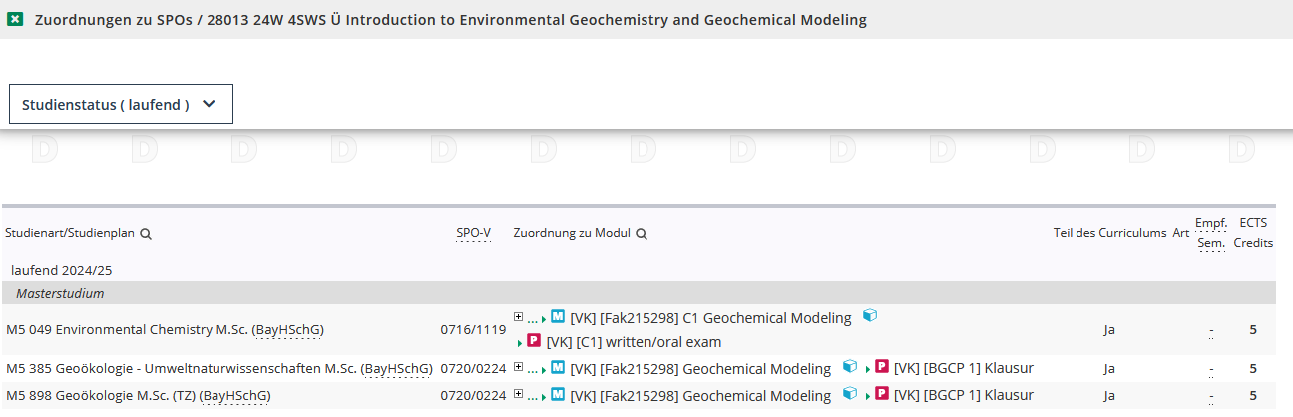Click BayHSchG link in Environmental Chemistry row
This screenshot has width=1293, height=417.
pos(288,329)
